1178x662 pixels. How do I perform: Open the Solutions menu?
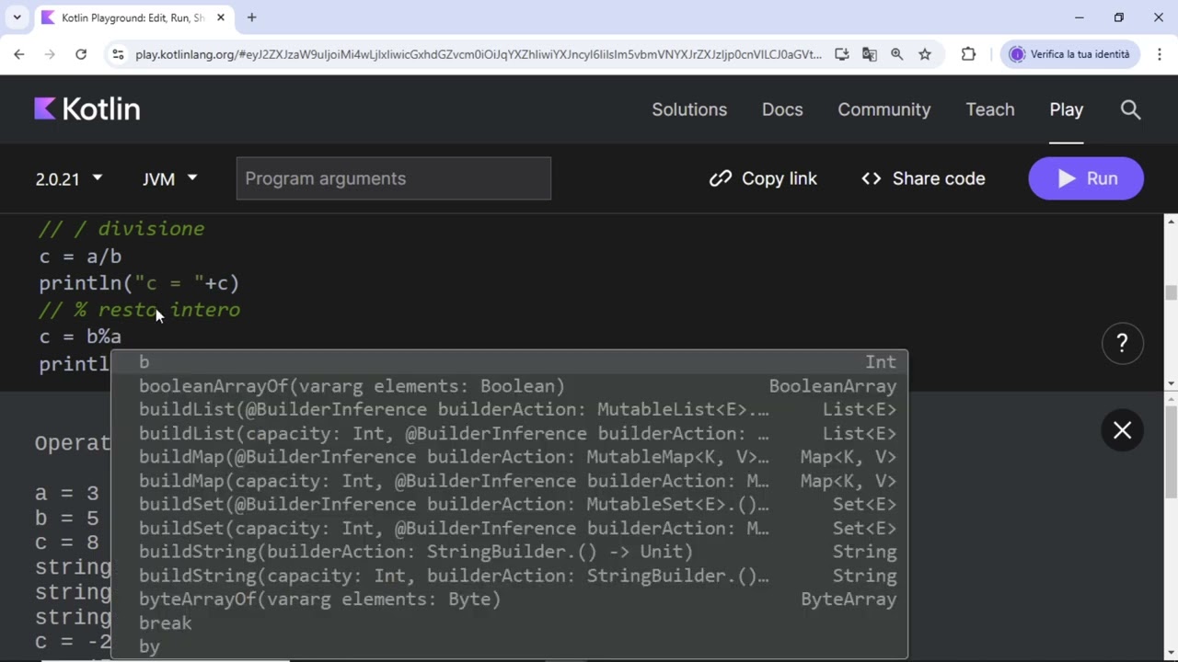689,109
